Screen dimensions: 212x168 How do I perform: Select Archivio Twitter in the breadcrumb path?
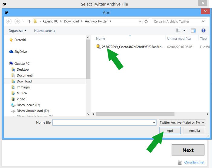click(x=96, y=22)
